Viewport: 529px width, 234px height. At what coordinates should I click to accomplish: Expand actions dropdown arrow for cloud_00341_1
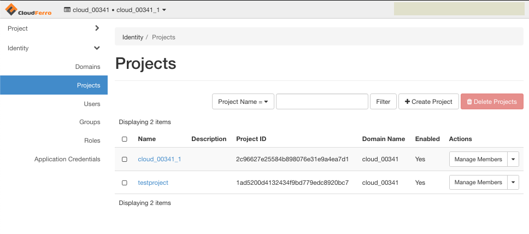point(513,159)
